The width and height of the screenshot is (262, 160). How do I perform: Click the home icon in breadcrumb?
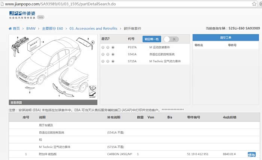(10, 28)
